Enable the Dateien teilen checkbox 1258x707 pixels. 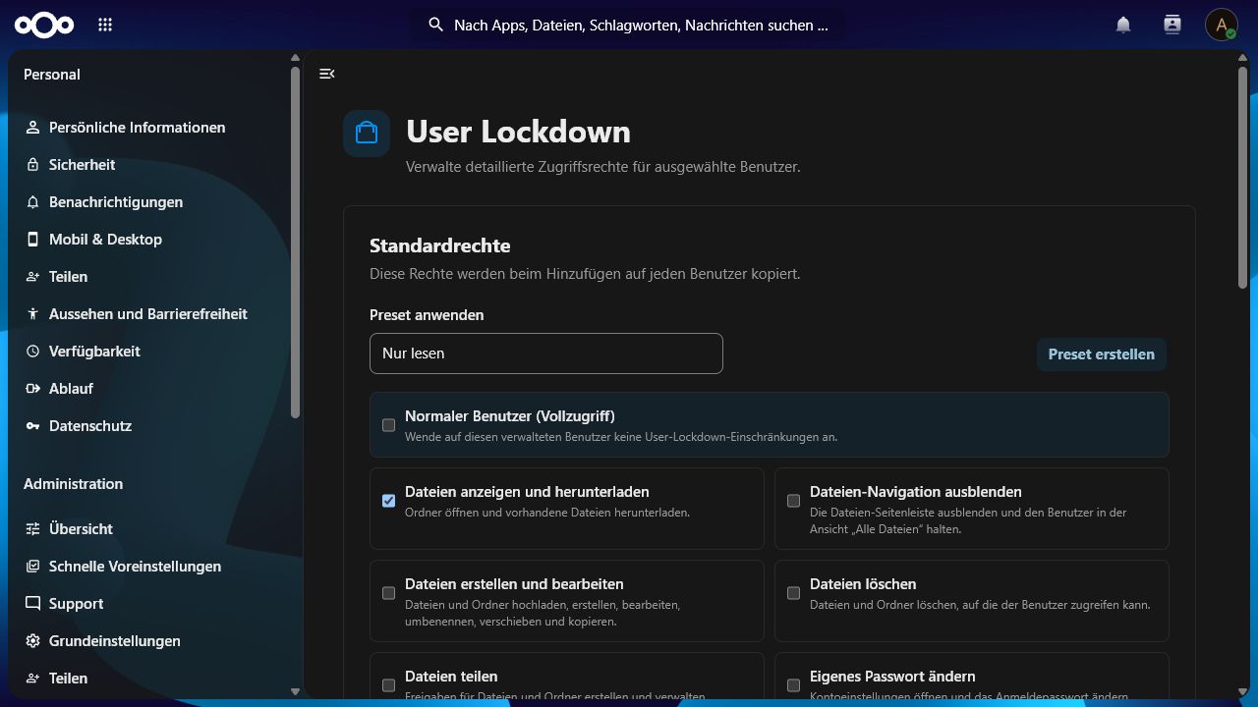[388, 685]
